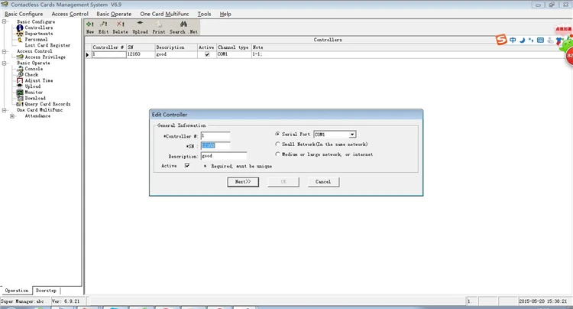Collapse the Basic Operate tree node

tap(5, 63)
